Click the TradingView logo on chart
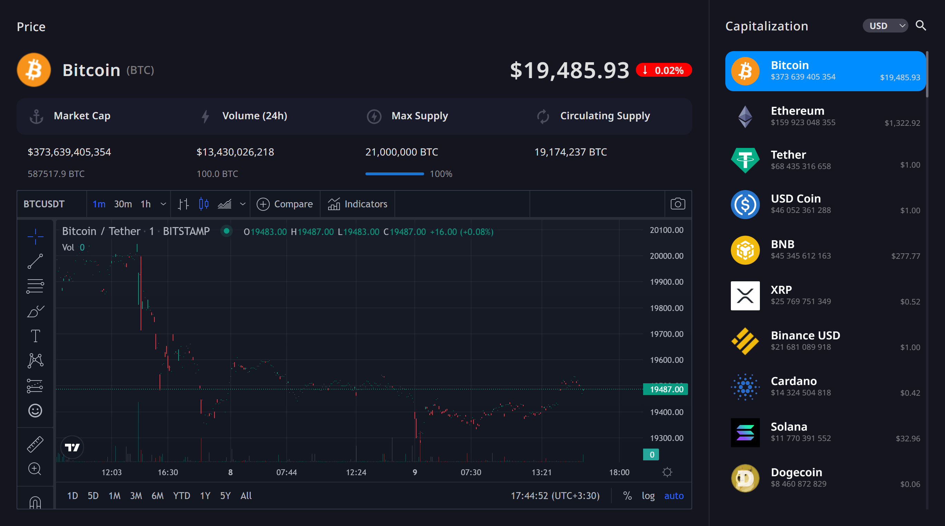Image resolution: width=945 pixels, height=526 pixels. [x=72, y=447]
